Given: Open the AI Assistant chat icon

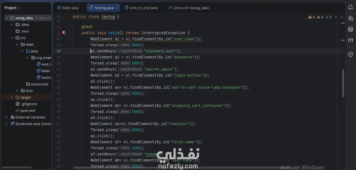Looking at the screenshot, I should 350,18.
